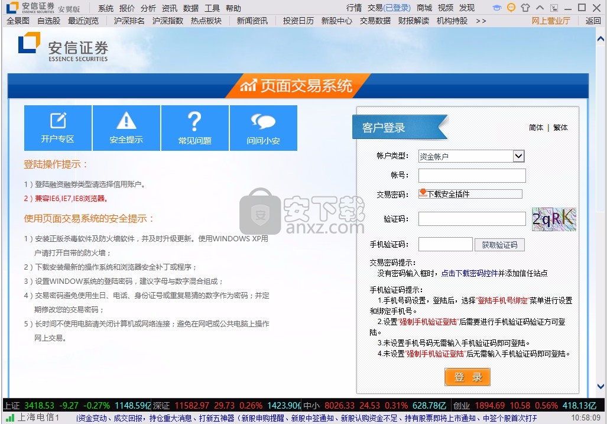The width and height of the screenshot is (607, 424).
Task: Switch language to 繁体
Action: 560,127
